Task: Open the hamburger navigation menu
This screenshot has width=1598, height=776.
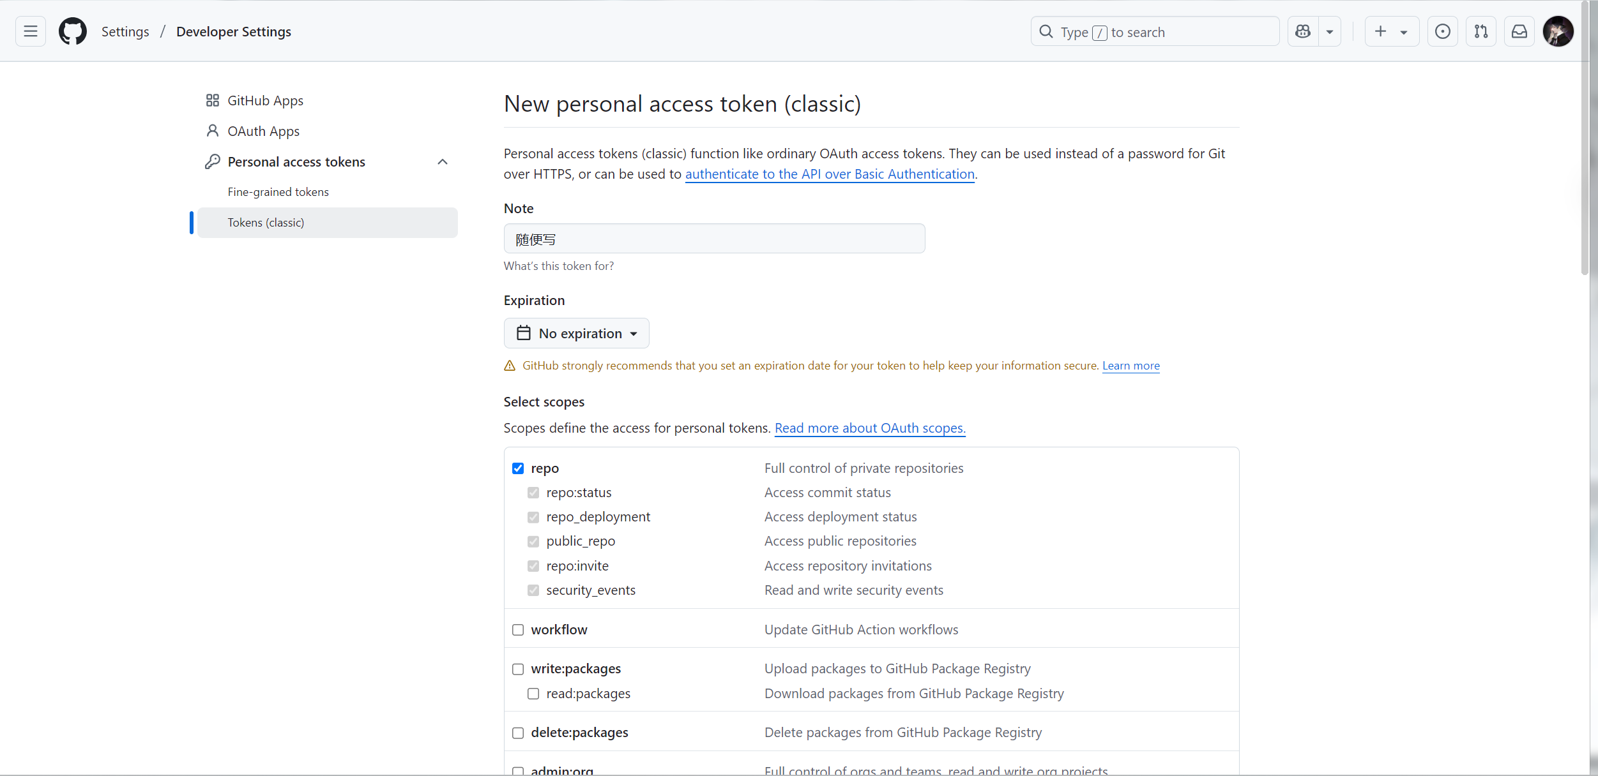Action: point(31,31)
